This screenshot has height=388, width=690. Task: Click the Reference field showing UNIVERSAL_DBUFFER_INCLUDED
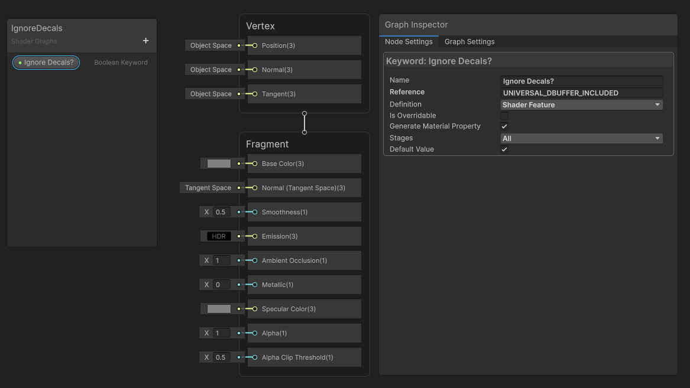click(x=581, y=93)
